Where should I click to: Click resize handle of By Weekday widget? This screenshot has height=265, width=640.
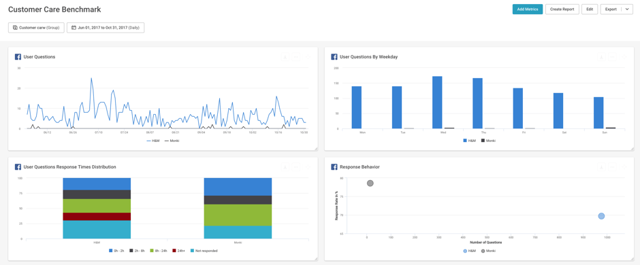[x=632, y=149]
